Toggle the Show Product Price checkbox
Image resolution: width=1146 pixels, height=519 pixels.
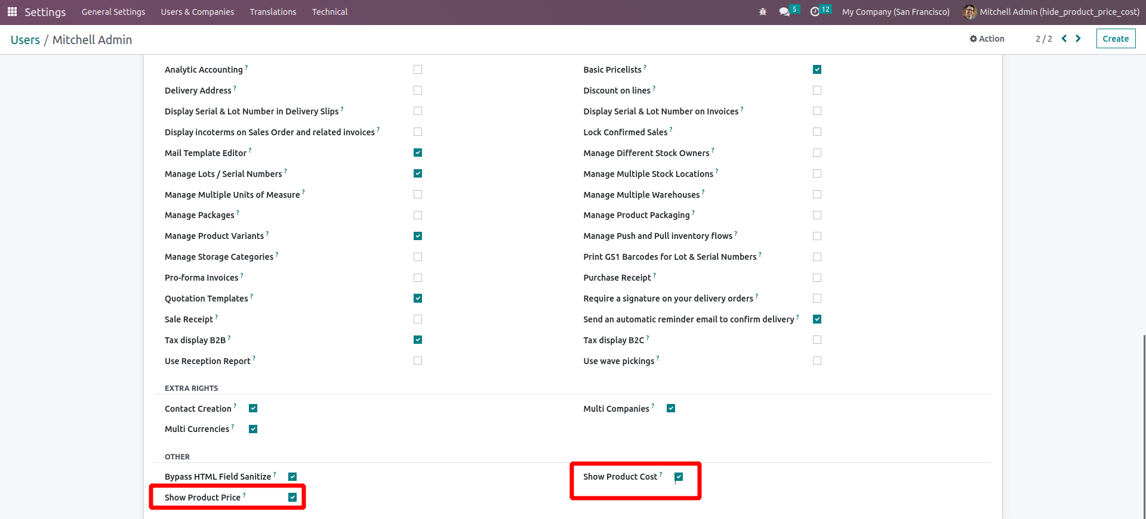(x=292, y=498)
